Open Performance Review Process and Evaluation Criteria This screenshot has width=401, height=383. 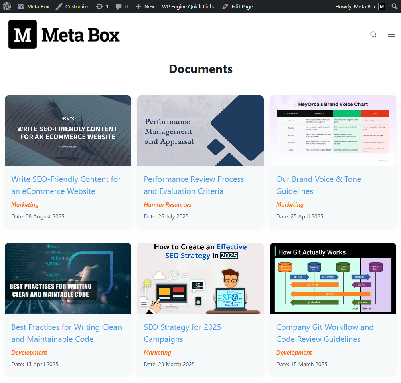194,185
